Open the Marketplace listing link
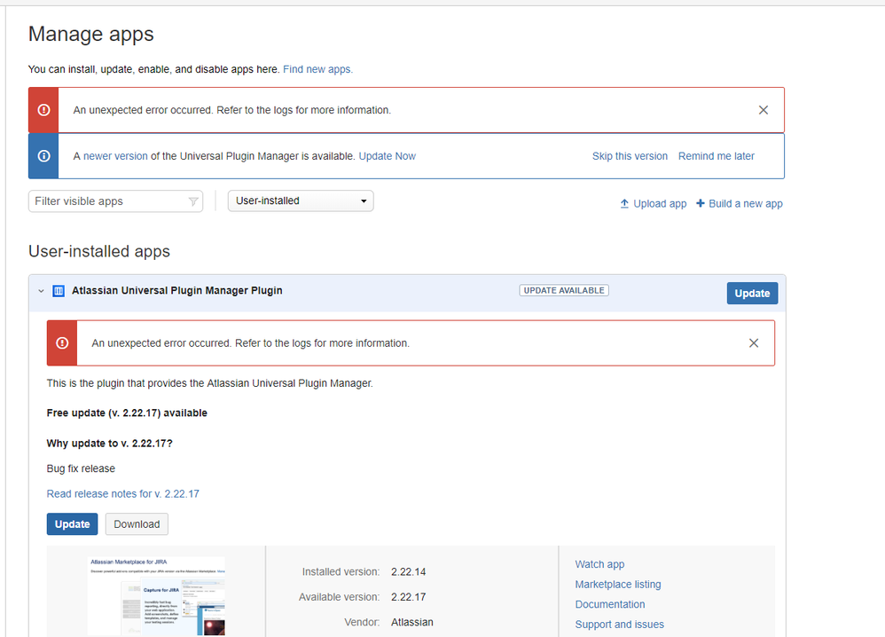885x637 pixels. [x=618, y=585]
